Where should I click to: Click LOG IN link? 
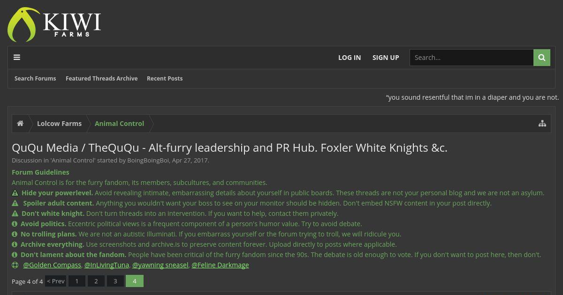pos(350,58)
